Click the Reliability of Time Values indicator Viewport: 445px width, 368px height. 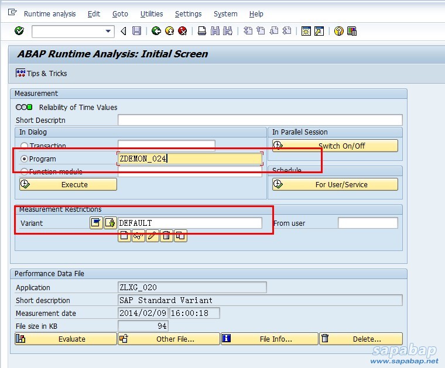[24, 107]
